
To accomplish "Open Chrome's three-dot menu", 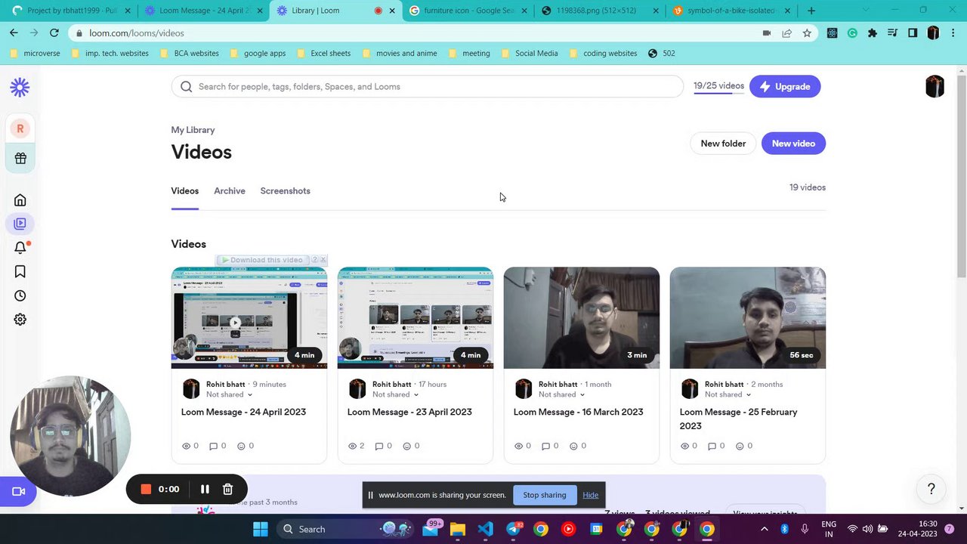I will (x=953, y=33).
